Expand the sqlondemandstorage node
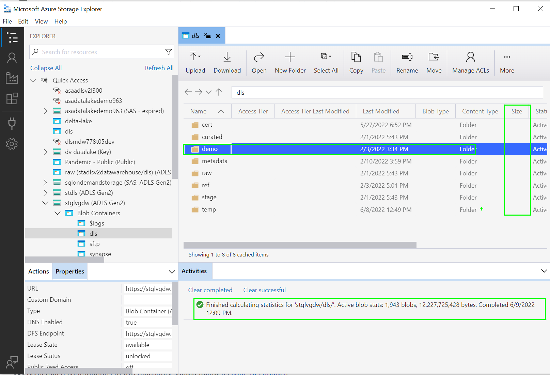 click(x=45, y=183)
